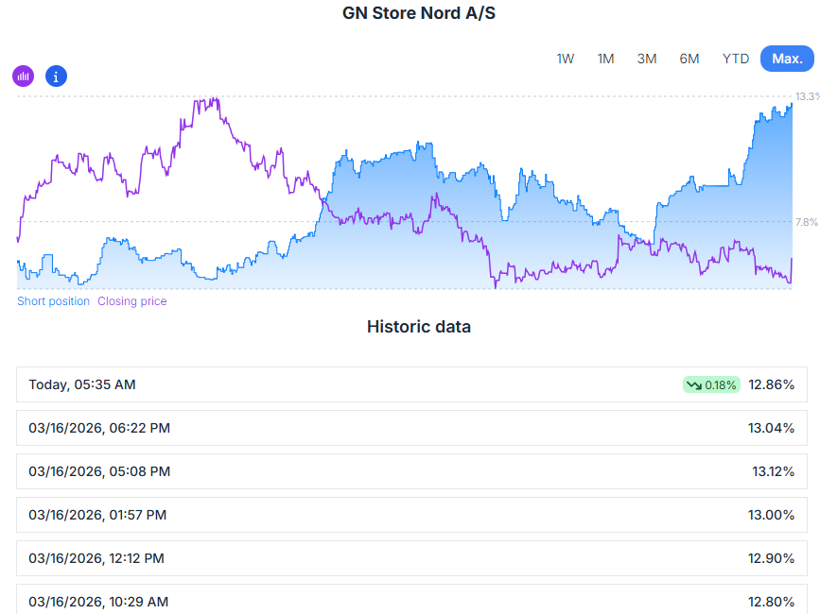Click the Historic data heading

click(x=419, y=327)
